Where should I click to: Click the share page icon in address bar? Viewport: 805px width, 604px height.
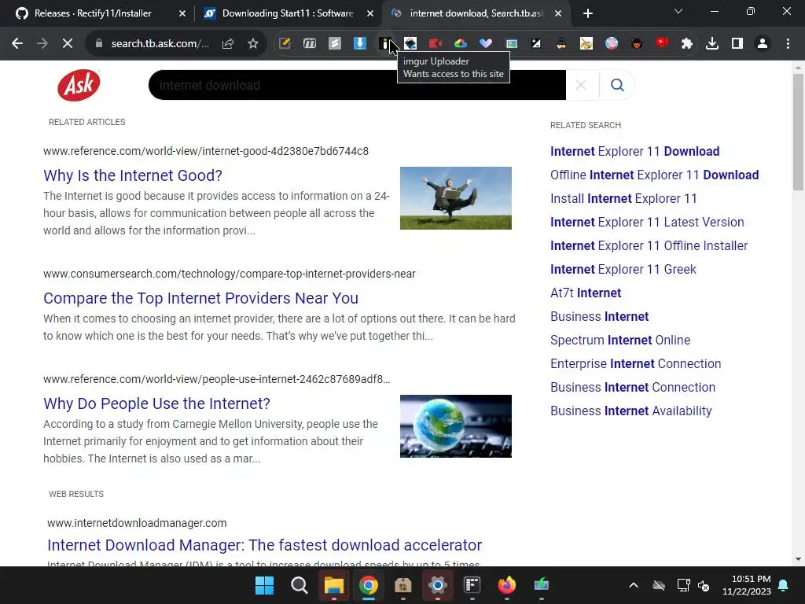coord(228,44)
